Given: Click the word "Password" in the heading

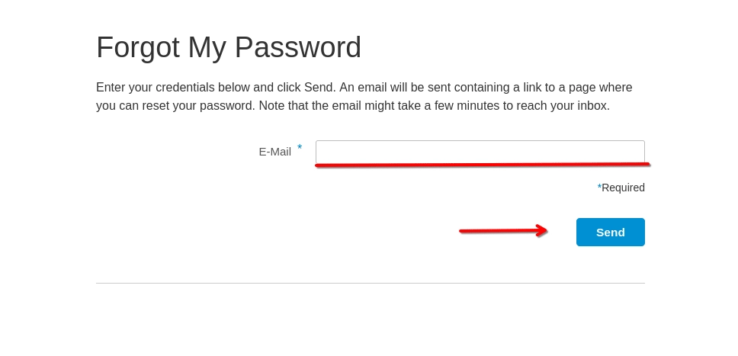Looking at the screenshot, I should (297, 47).
